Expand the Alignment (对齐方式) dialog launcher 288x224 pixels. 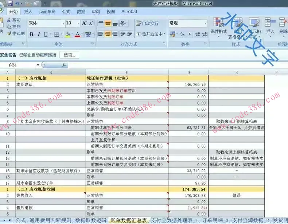[x=164, y=44]
